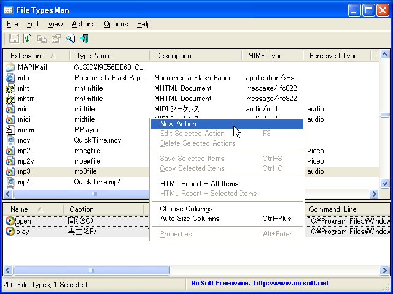Open the View menu
This screenshot has width=393, height=294.
pyautogui.click(x=55, y=24)
